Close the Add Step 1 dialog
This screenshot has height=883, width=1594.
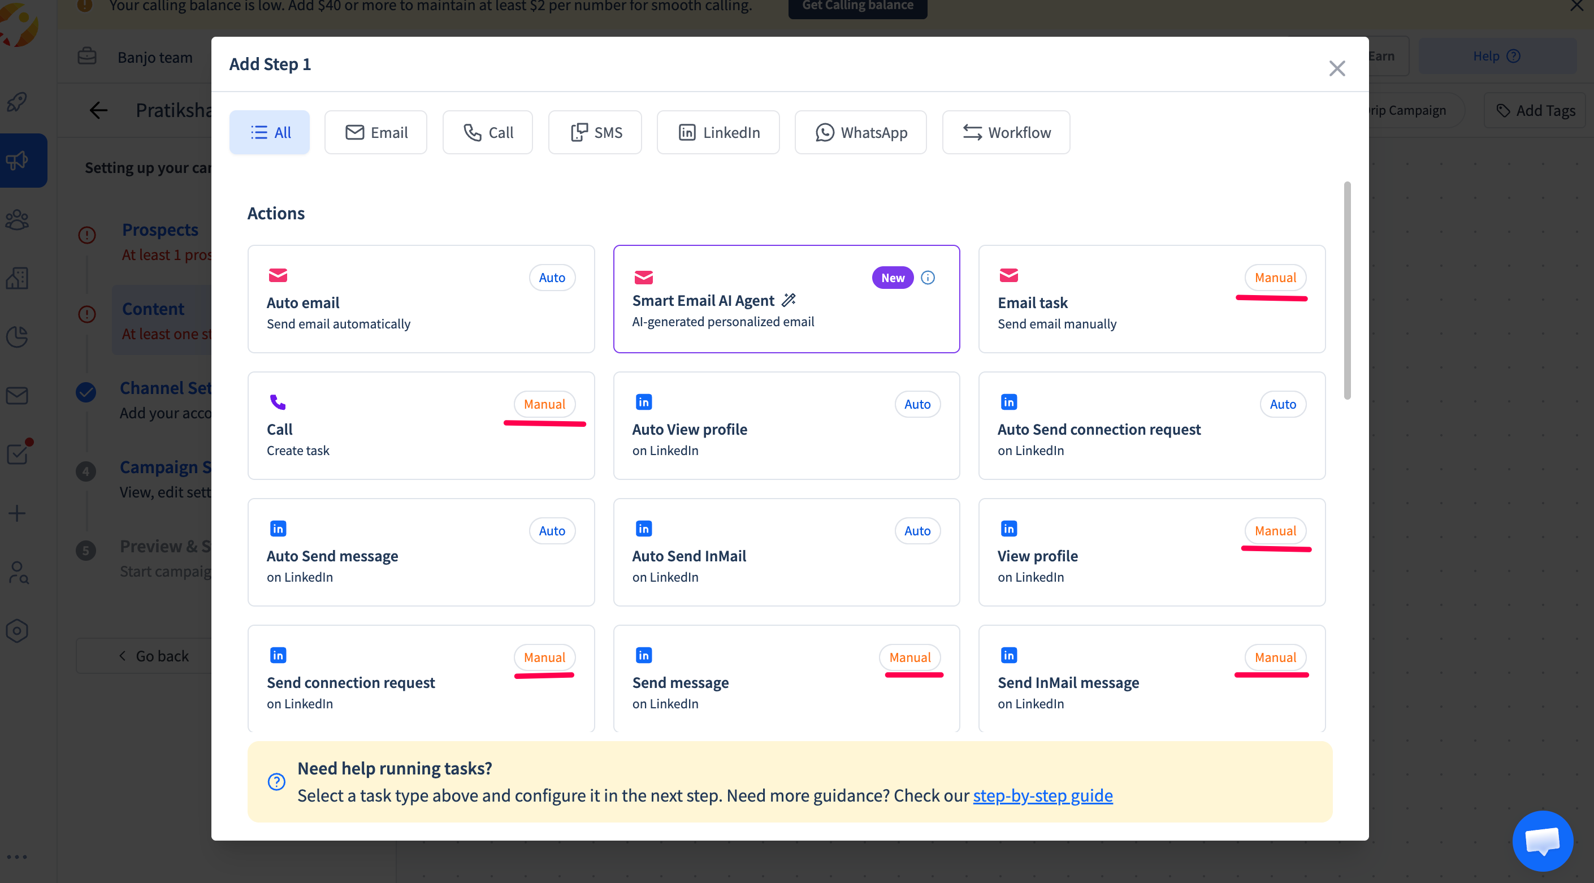1337,68
